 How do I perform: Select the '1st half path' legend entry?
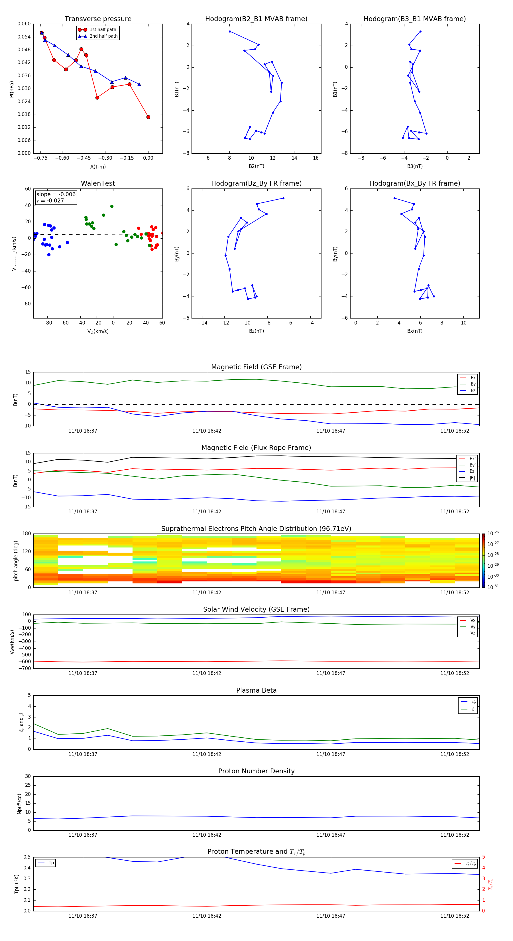[97, 30]
